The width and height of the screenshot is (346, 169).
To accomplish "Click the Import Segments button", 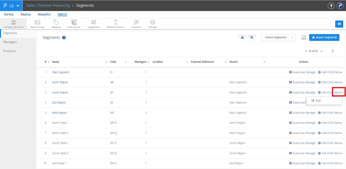I will (x=324, y=37).
